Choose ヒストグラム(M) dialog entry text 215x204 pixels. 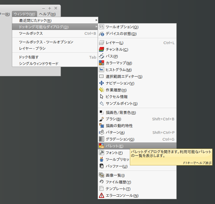[119, 70]
